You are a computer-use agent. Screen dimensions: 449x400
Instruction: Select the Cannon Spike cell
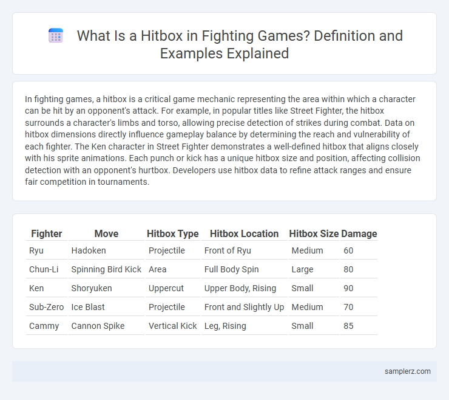106,326
